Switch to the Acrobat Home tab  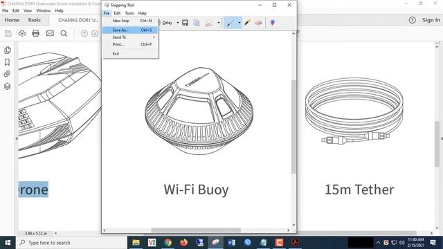12,20
